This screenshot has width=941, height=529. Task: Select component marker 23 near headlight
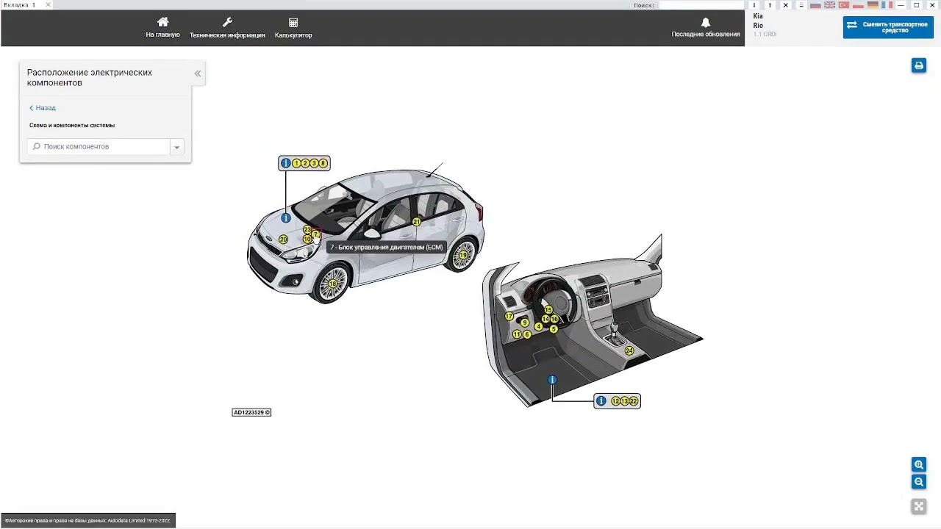307,230
